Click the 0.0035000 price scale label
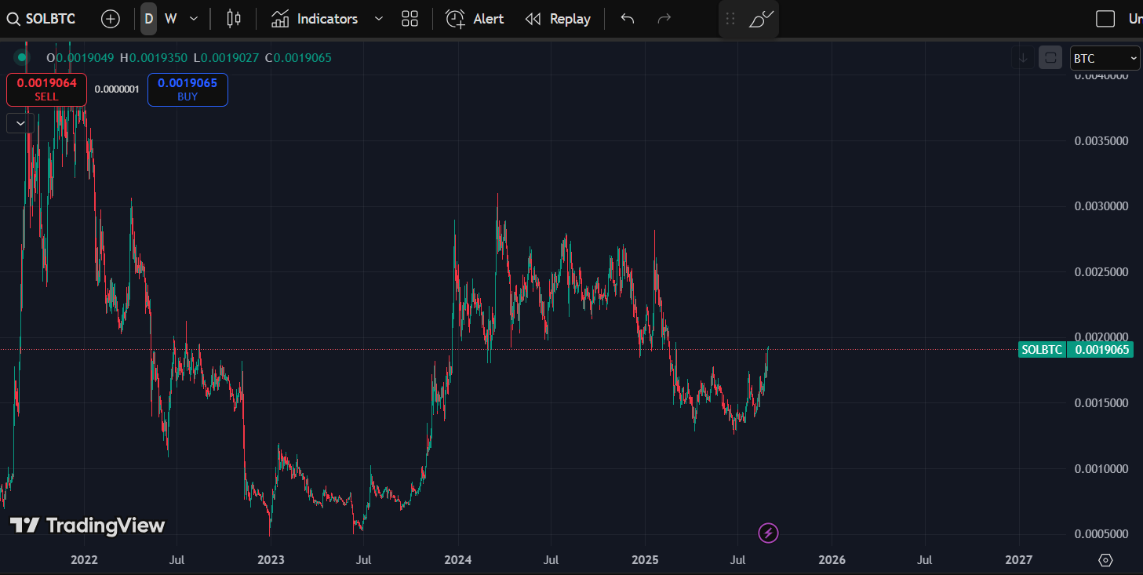 coord(1101,141)
